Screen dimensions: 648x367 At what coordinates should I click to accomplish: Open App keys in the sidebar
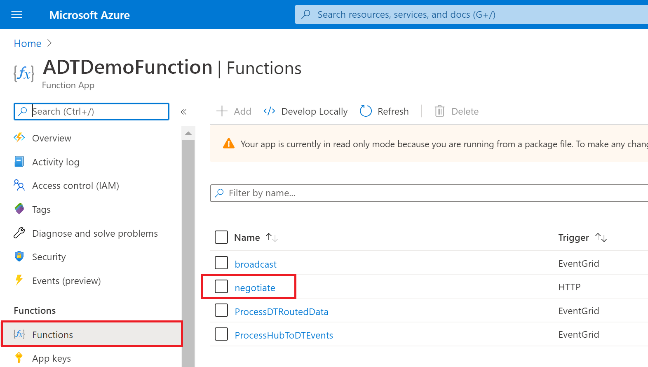pos(52,358)
